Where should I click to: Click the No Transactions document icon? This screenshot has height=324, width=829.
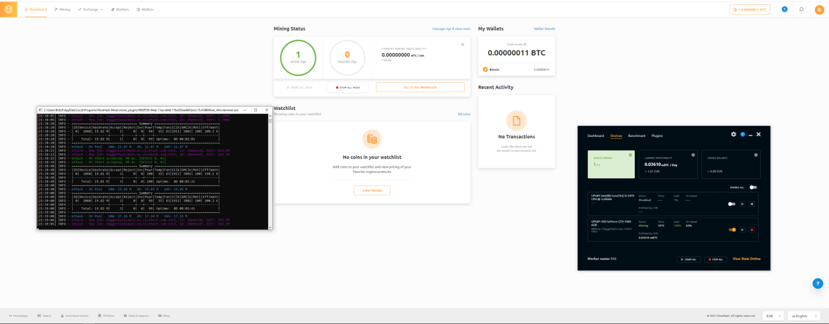pos(517,121)
